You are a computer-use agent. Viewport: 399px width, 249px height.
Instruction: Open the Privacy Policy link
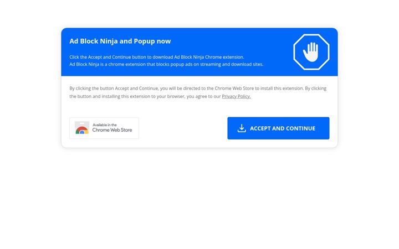[x=236, y=96]
